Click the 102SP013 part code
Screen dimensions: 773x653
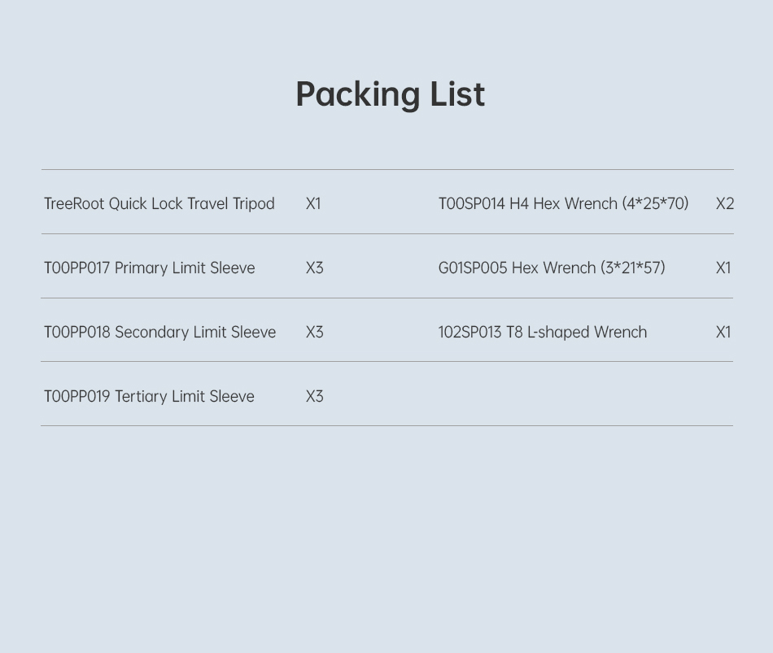pyautogui.click(x=469, y=332)
